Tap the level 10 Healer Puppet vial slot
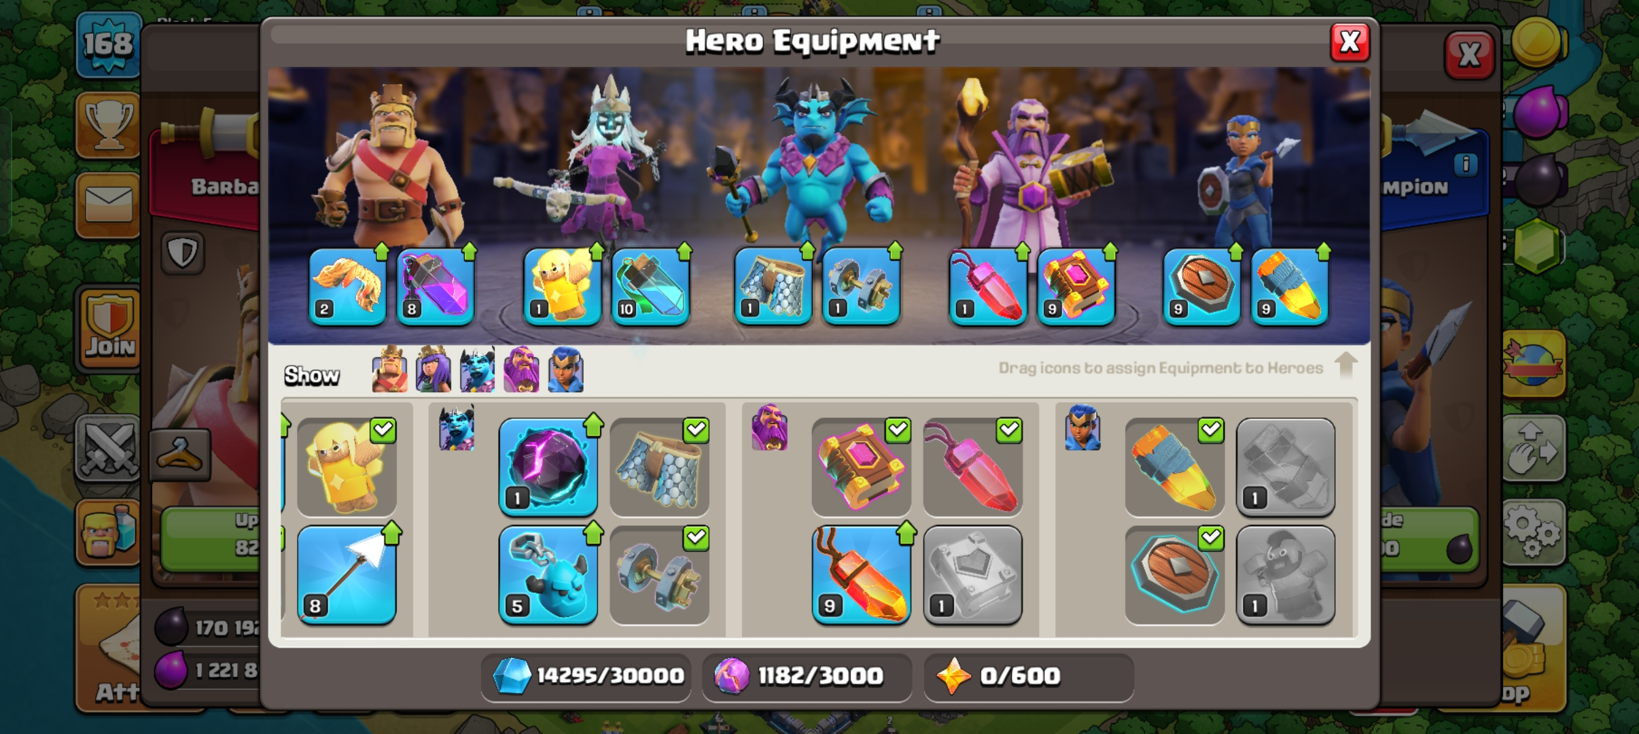1639x734 pixels. pos(651,285)
